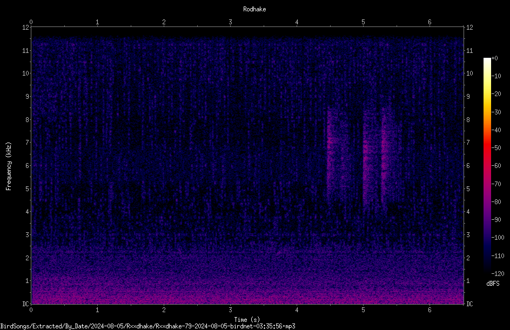The width and height of the screenshot is (510, 330).
Task: Click the 12 kHz label on right axis
Action: pyautogui.click(x=469, y=28)
